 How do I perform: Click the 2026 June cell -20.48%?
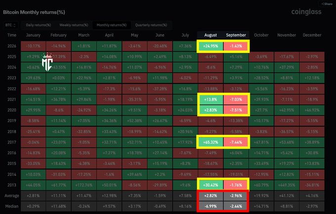coord(160,46)
